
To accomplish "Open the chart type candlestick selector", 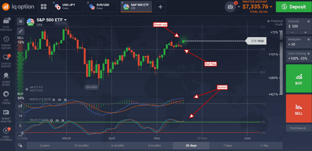I will click(20, 106).
